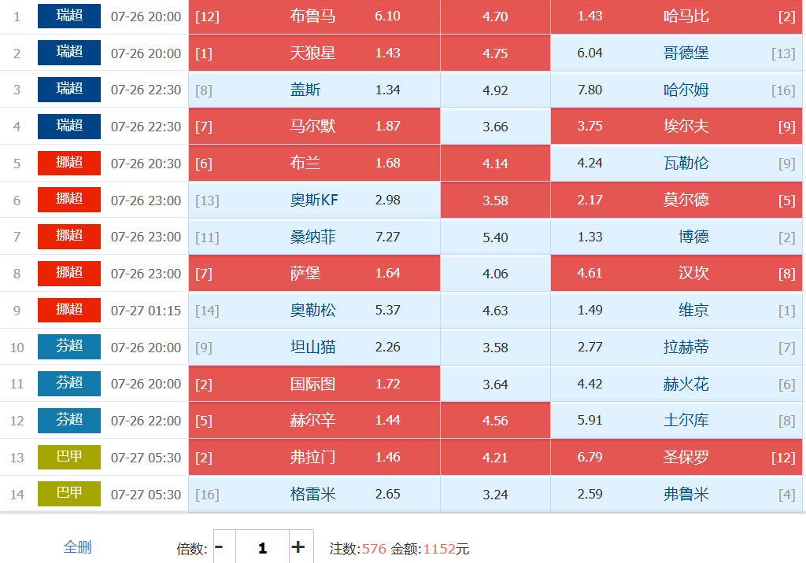Deselect home win 马尔默 1.87
This screenshot has height=563, width=806.
[x=314, y=127]
